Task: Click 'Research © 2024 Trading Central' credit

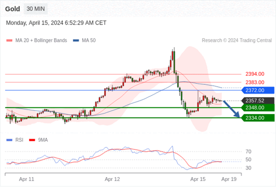Action: [237, 40]
